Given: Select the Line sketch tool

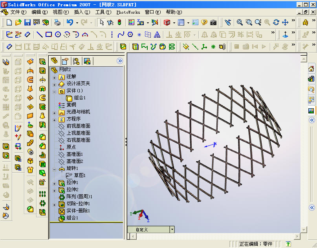Looking at the screenshot, I should 39,35.
